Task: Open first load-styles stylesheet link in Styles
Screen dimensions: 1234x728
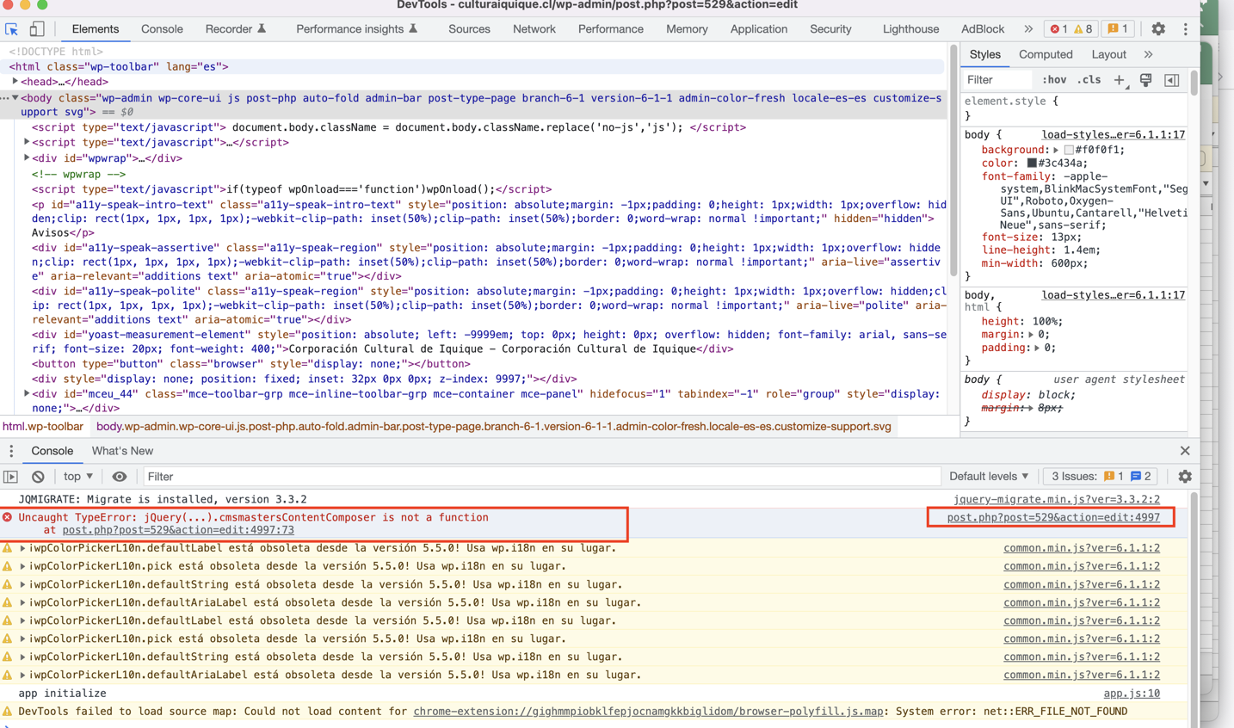Action: [x=1113, y=134]
